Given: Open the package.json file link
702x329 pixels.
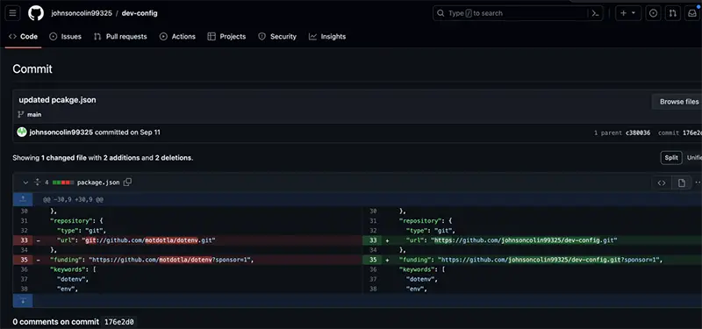Looking at the screenshot, I should (98, 182).
